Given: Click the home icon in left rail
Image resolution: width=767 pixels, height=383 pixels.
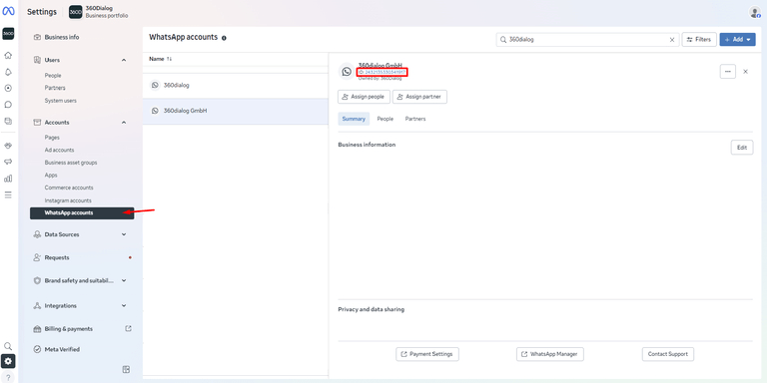Looking at the screenshot, I should 8,55.
